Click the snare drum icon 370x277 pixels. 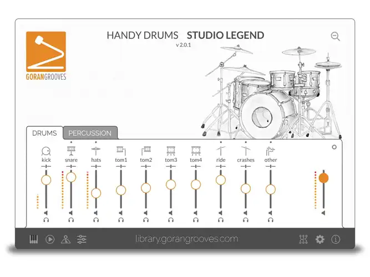point(71,151)
